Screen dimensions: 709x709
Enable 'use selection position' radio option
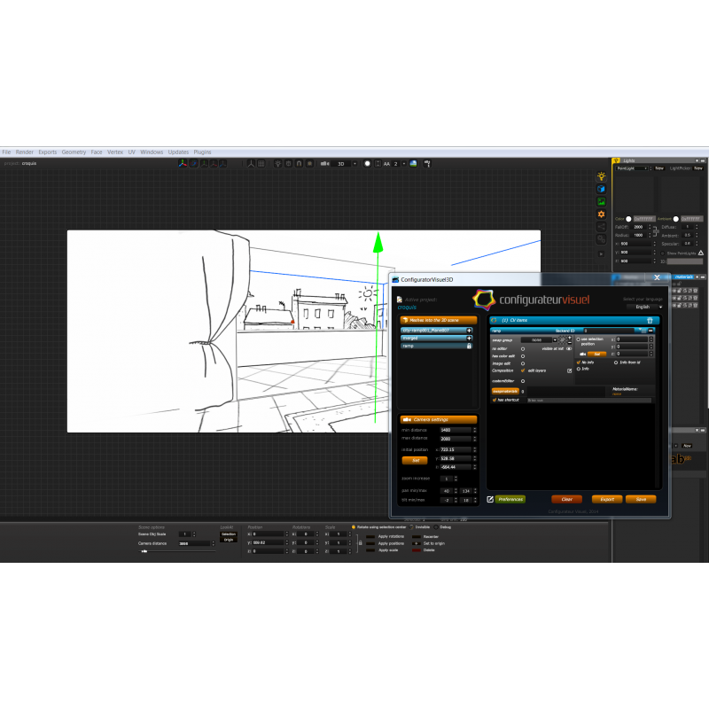tap(579, 339)
